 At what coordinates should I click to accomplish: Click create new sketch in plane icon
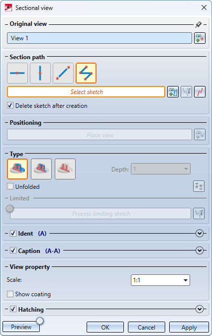tap(173, 92)
